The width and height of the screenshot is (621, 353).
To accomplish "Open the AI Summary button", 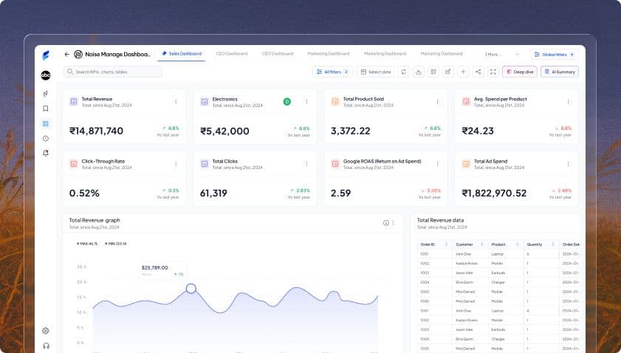I will pos(560,72).
